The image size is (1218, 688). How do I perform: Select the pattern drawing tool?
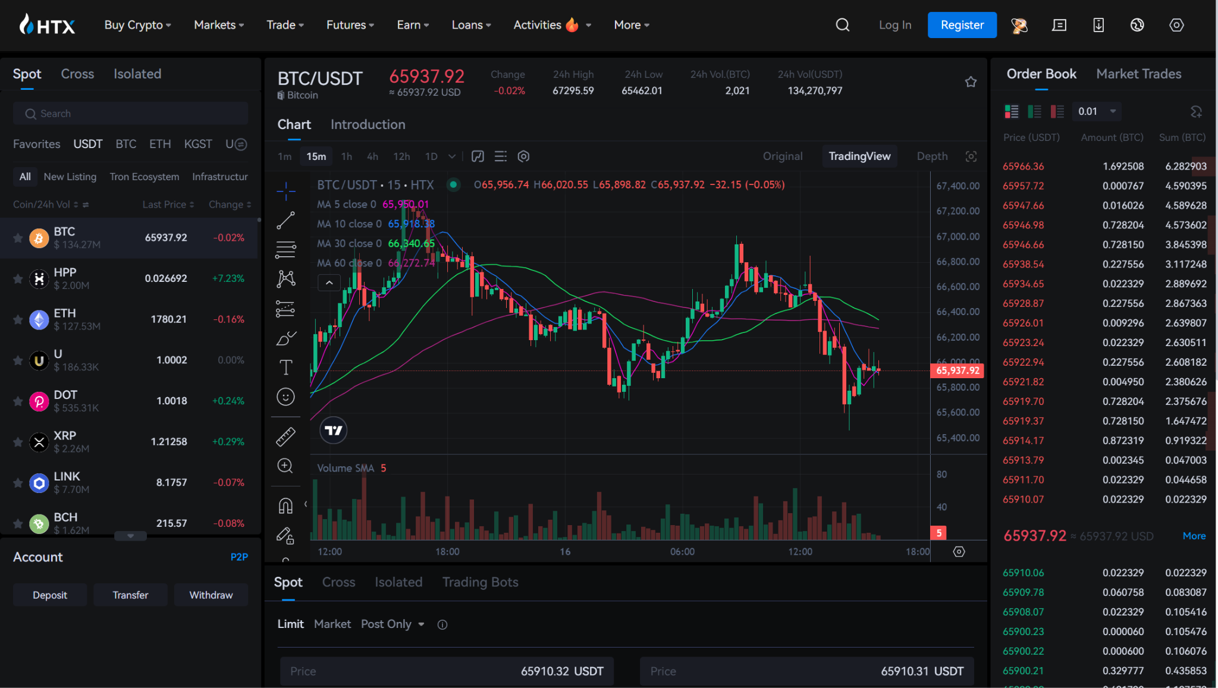tap(285, 279)
